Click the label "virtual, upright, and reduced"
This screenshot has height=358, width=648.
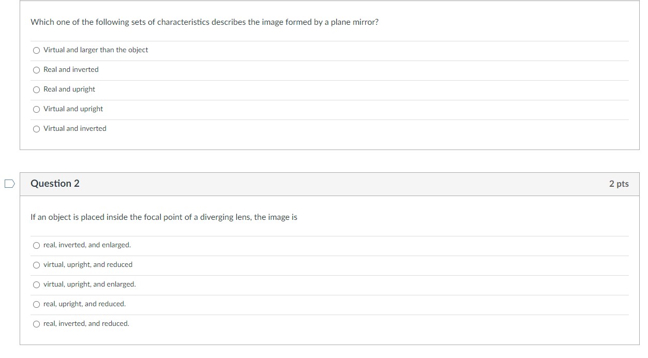click(87, 265)
